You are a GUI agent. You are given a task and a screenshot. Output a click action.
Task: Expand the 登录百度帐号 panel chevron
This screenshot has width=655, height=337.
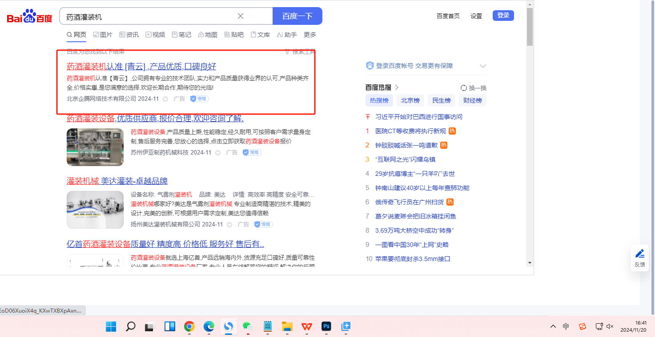483,66
